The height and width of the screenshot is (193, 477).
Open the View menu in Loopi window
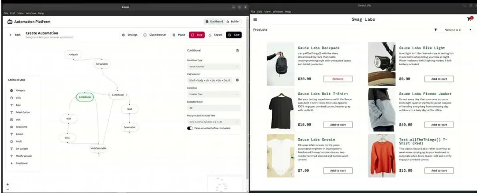point(20,13)
